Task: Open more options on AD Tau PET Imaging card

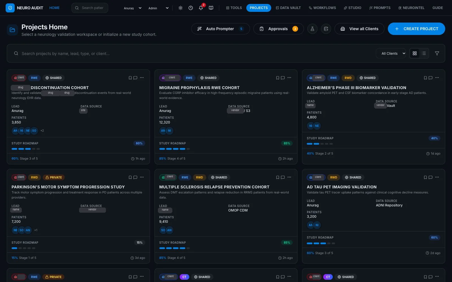Action: point(437,177)
